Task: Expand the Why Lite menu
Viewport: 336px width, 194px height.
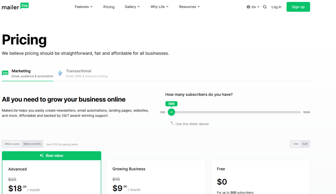Action: [159, 7]
